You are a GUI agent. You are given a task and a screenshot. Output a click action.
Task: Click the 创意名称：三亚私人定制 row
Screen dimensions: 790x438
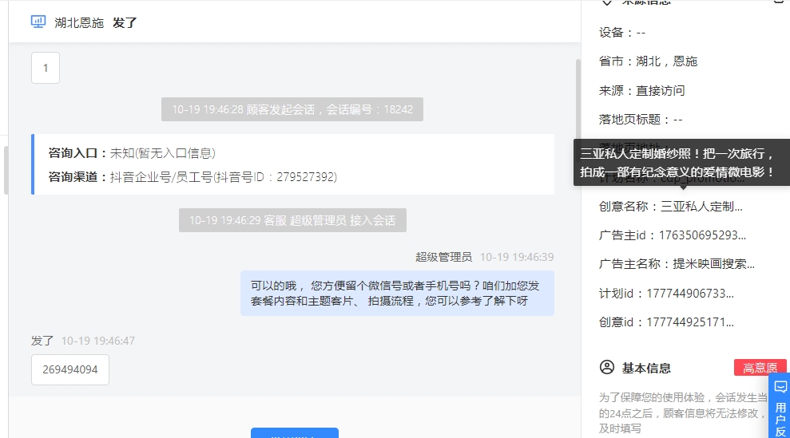tap(671, 207)
